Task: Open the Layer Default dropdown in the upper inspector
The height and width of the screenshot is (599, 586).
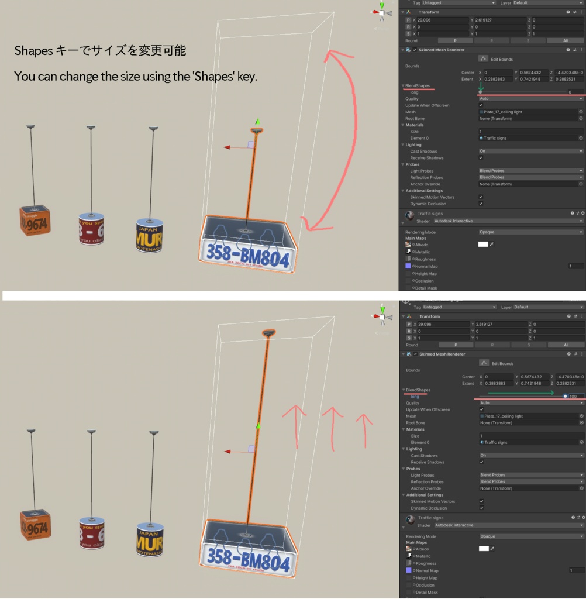Action: pyautogui.click(x=548, y=3)
